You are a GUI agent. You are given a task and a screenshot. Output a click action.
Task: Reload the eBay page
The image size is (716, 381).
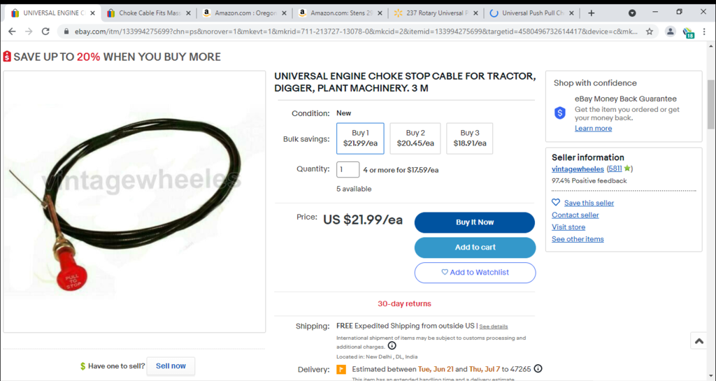click(45, 31)
